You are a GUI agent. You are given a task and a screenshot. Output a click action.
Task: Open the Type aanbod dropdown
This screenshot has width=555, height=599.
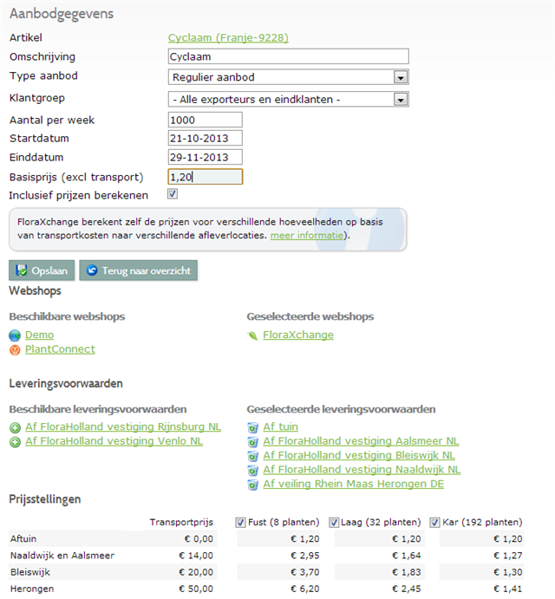tap(400, 77)
